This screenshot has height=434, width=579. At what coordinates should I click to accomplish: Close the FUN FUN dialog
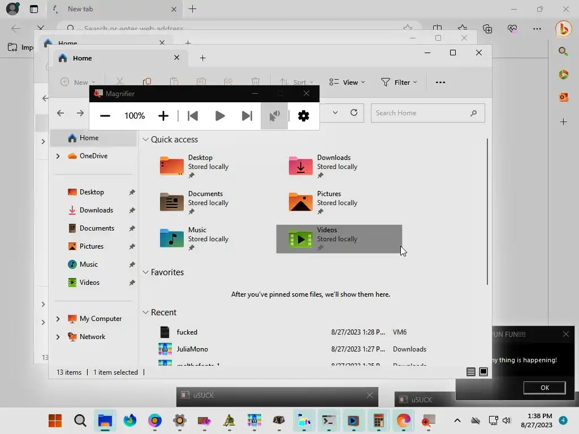click(x=565, y=334)
